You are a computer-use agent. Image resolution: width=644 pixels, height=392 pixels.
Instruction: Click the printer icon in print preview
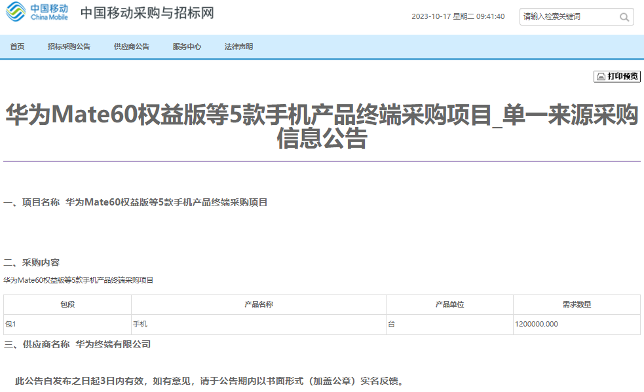click(x=601, y=77)
